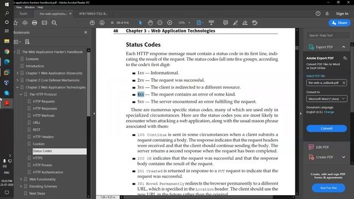Expand the Create PDF section
The height and width of the screenshot is (199, 354).
click(x=343, y=157)
